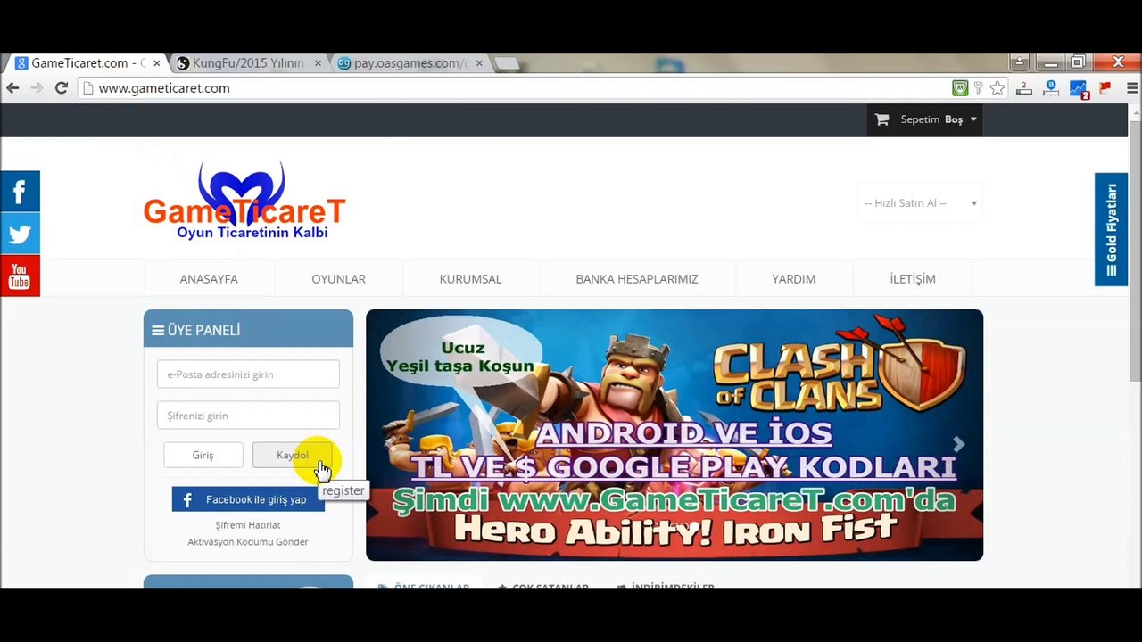Open the ANASAYFA menu item
Screen dimensions: 1142x642
pos(209,279)
